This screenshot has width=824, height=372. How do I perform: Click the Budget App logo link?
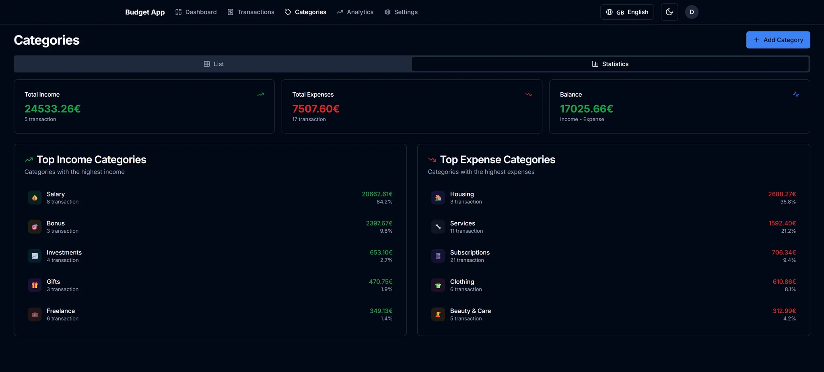[145, 12]
